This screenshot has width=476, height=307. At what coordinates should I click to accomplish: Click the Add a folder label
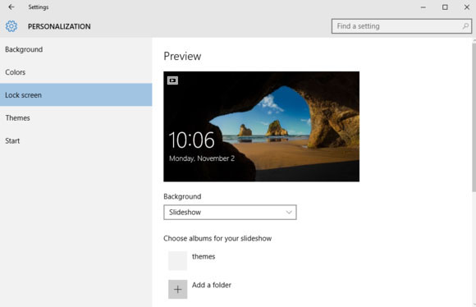pyautogui.click(x=212, y=285)
